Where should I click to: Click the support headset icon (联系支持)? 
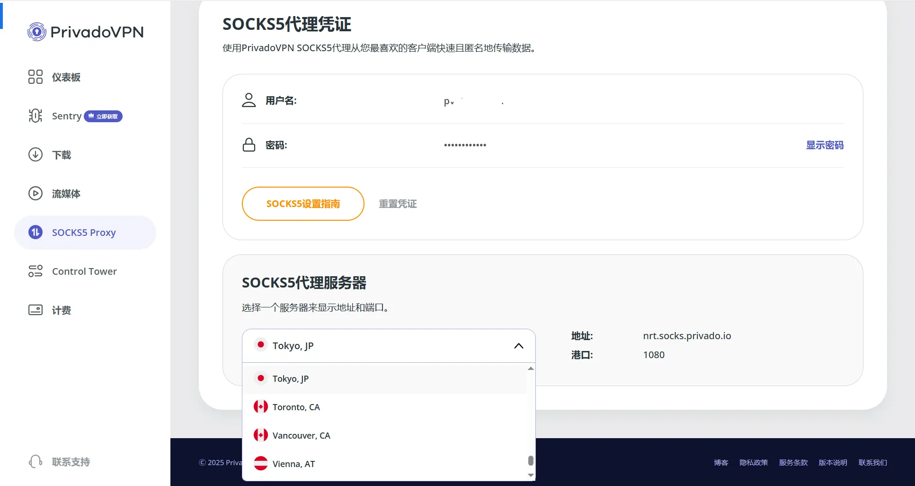(36, 461)
